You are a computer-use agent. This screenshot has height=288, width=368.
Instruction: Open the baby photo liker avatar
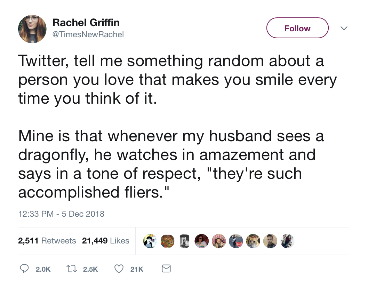click(219, 241)
